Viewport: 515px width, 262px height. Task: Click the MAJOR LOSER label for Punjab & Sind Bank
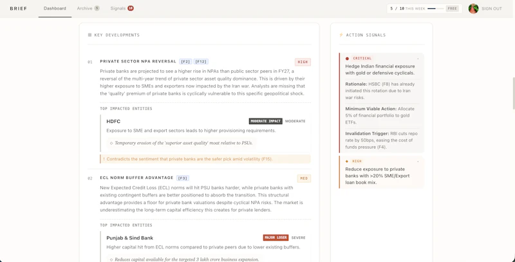[x=276, y=238]
